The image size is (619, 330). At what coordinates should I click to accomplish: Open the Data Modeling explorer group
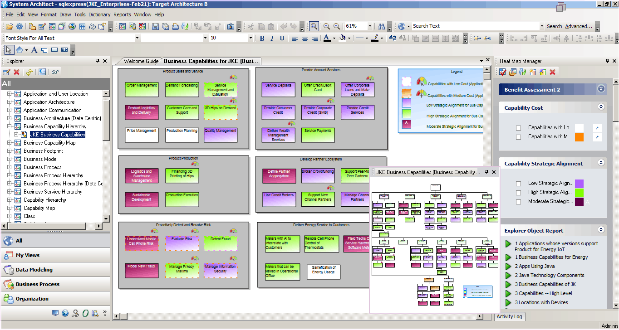coord(55,270)
